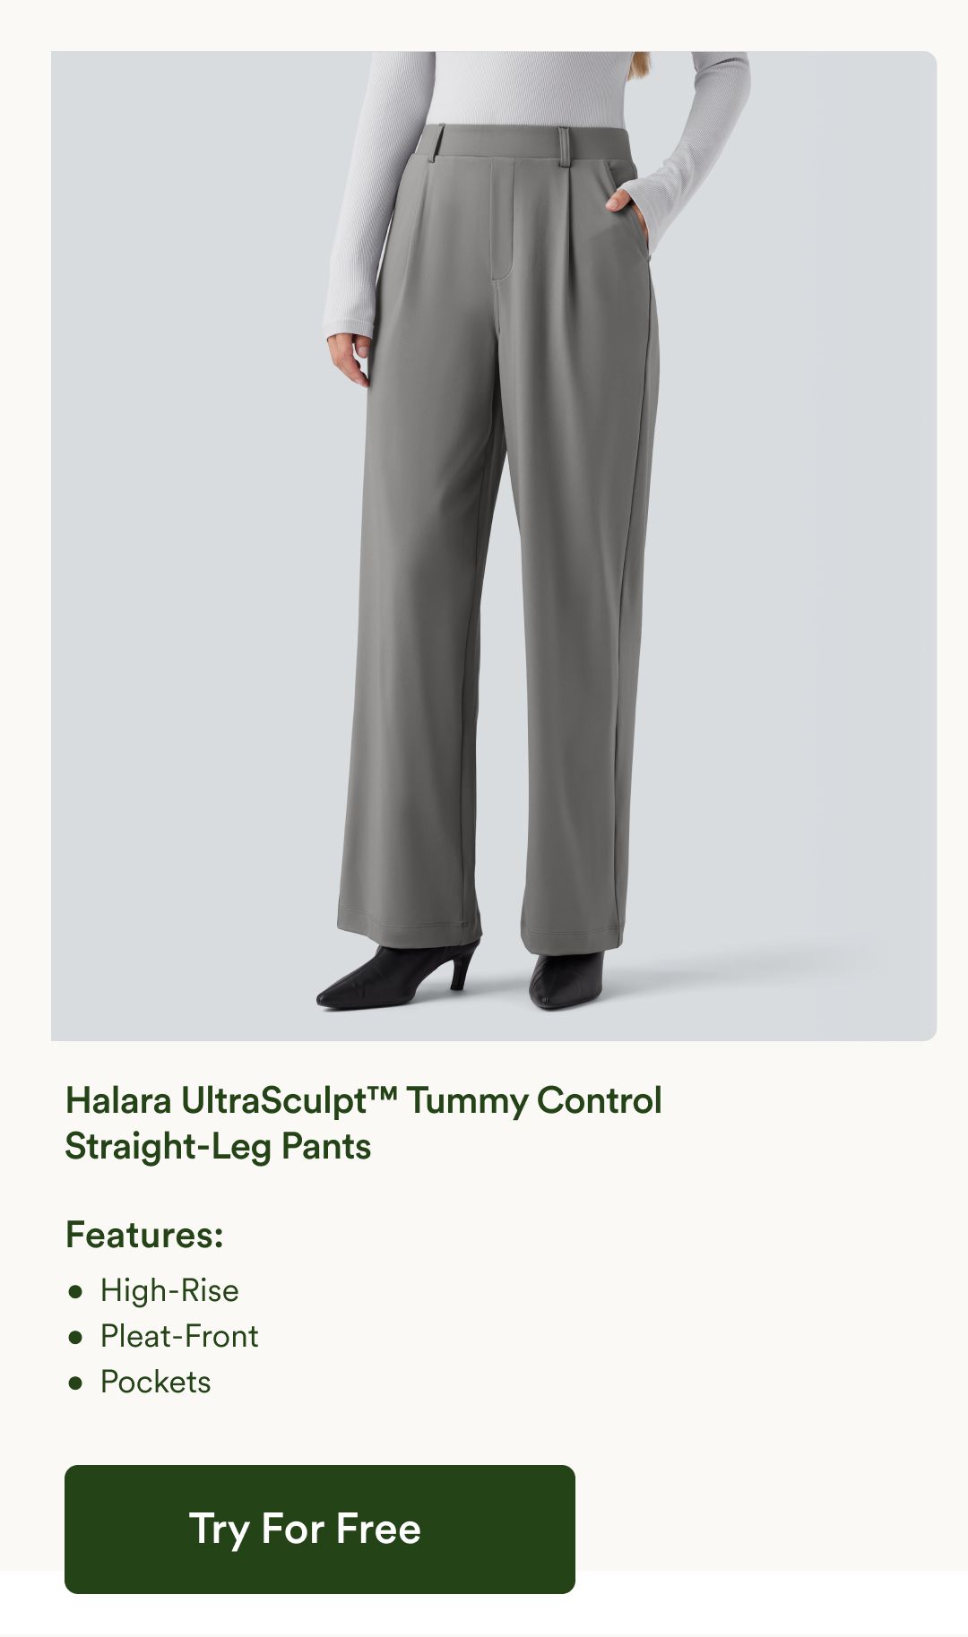Select the gray straight-leg pants product photo
Screen dimensions: 968x1637
pyautogui.click(x=494, y=546)
